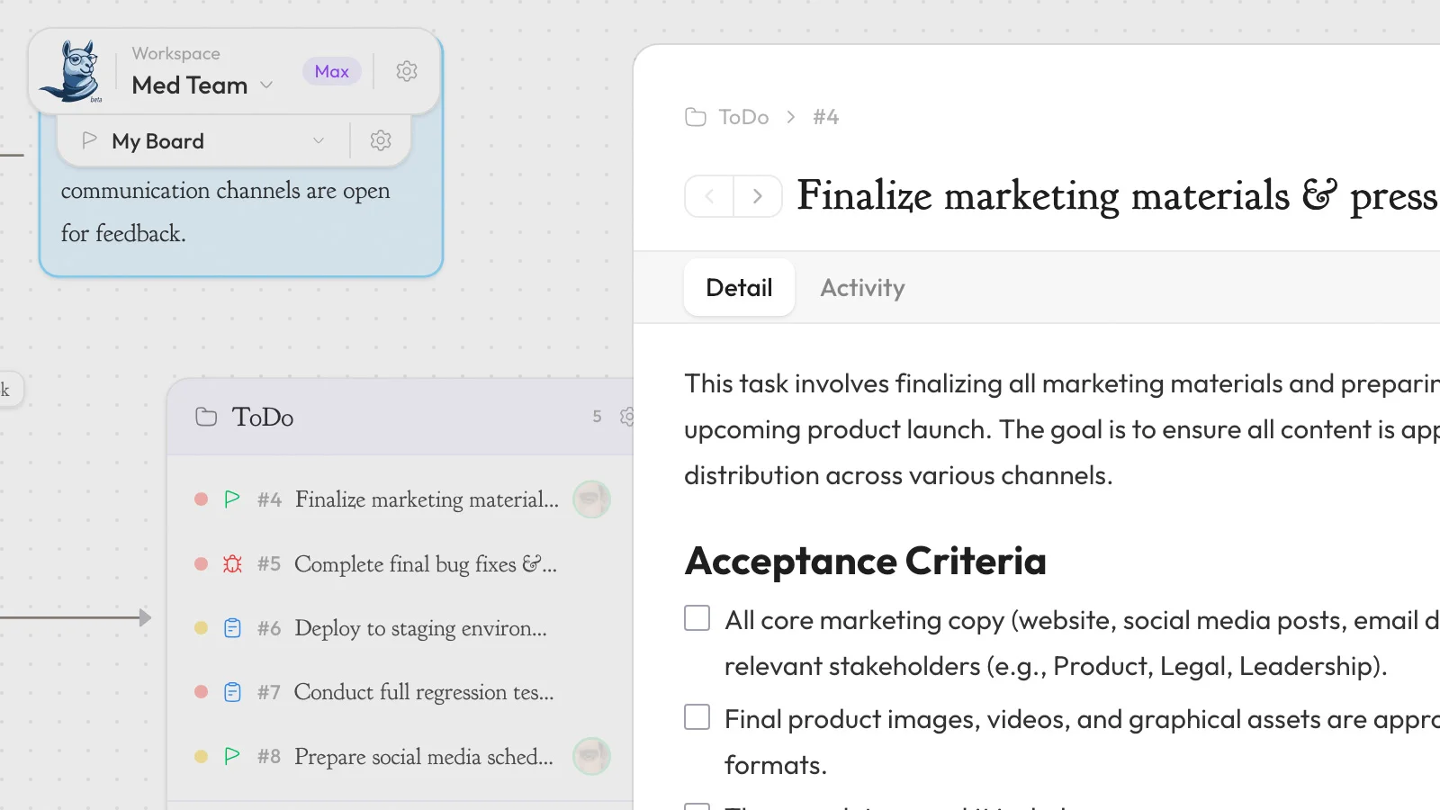Click the ToDo column folder icon
Image resolution: width=1440 pixels, height=810 pixels.
pos(206,418)
